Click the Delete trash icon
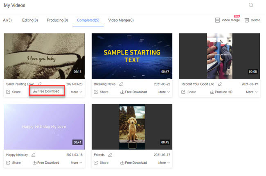 [247, 20]
